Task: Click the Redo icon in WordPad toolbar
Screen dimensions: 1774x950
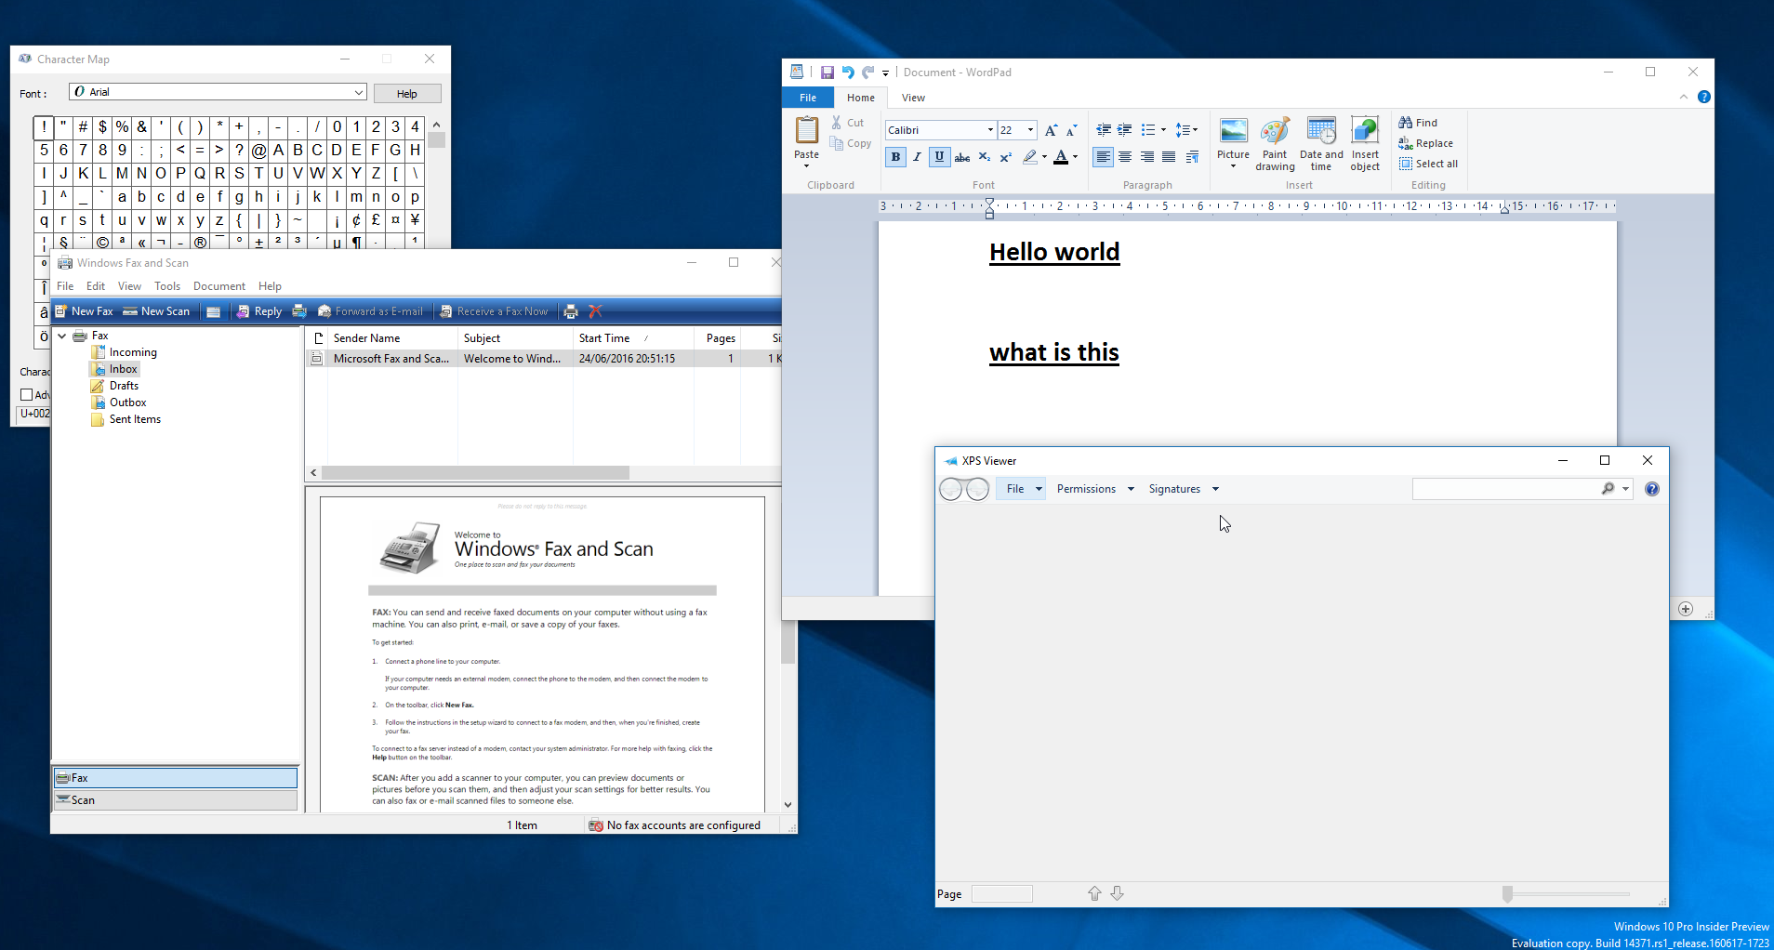Action: click(x=867, y=73)
